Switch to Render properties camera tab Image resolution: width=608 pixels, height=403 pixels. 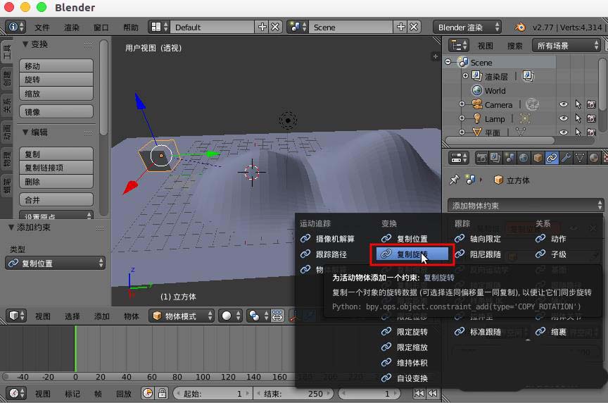click(482, 158)
